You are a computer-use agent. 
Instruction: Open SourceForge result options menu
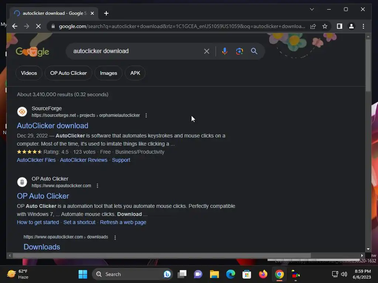point(146,115)
